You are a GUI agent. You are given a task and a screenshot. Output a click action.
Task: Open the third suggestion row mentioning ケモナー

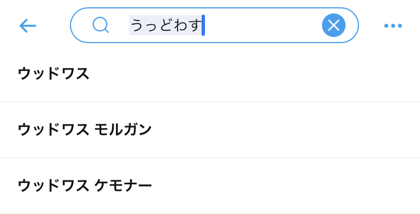[x=210, y=186]
